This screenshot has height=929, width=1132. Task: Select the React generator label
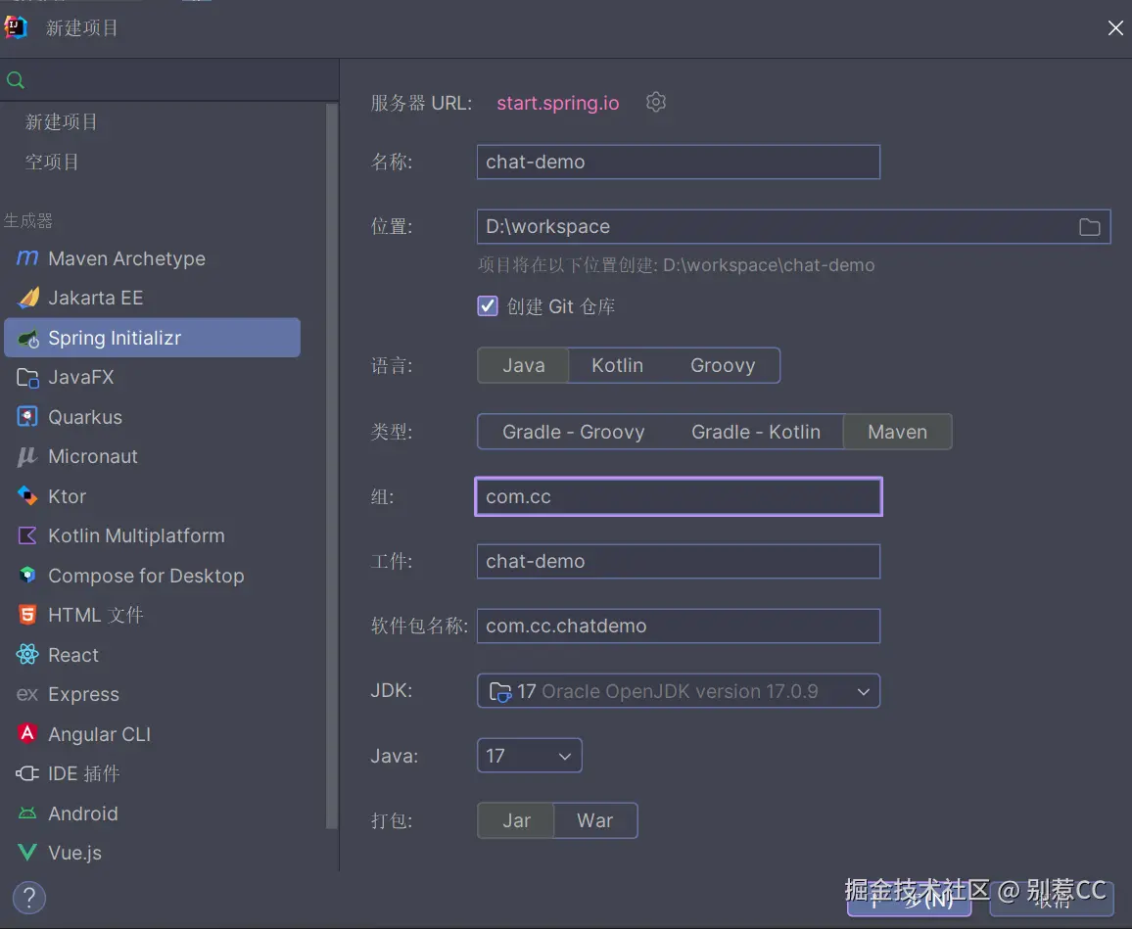72,655
